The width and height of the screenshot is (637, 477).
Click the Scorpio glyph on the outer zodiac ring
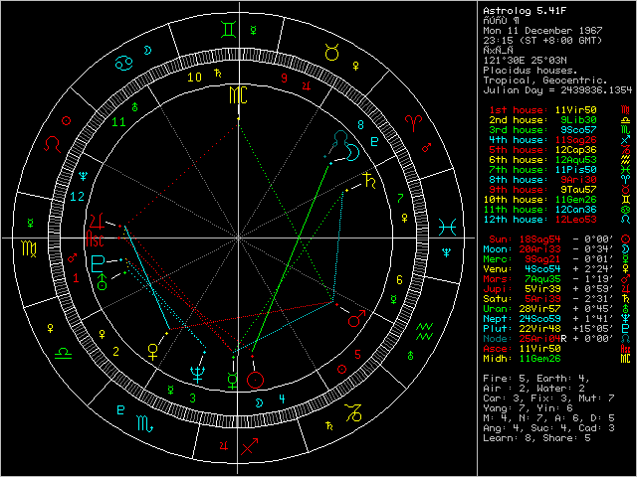pos(145,423)
